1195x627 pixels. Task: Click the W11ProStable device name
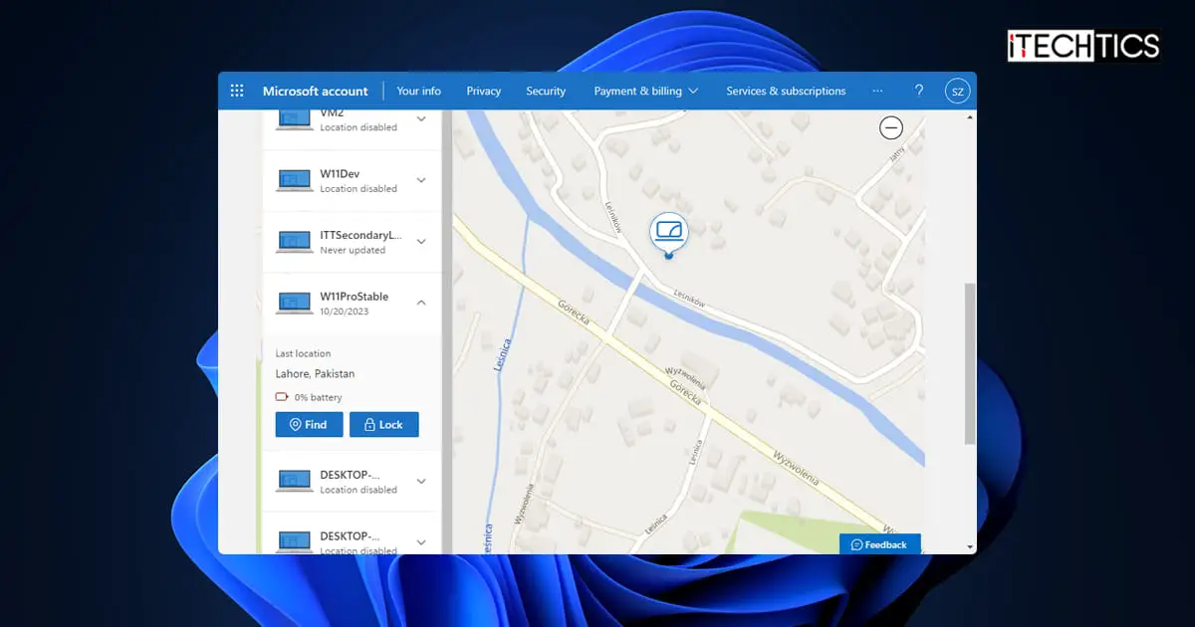pyautogui.click(x=355, y=297)
